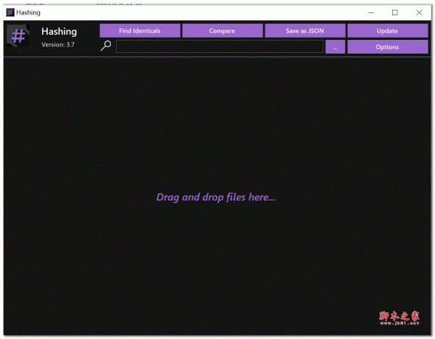Click the small browse button beside the search field
This screenshot has width=435, height=339.
[x=335, y=47]
